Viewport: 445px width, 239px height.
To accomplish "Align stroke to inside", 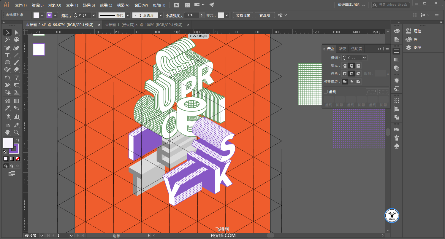I will pos(351,82).
